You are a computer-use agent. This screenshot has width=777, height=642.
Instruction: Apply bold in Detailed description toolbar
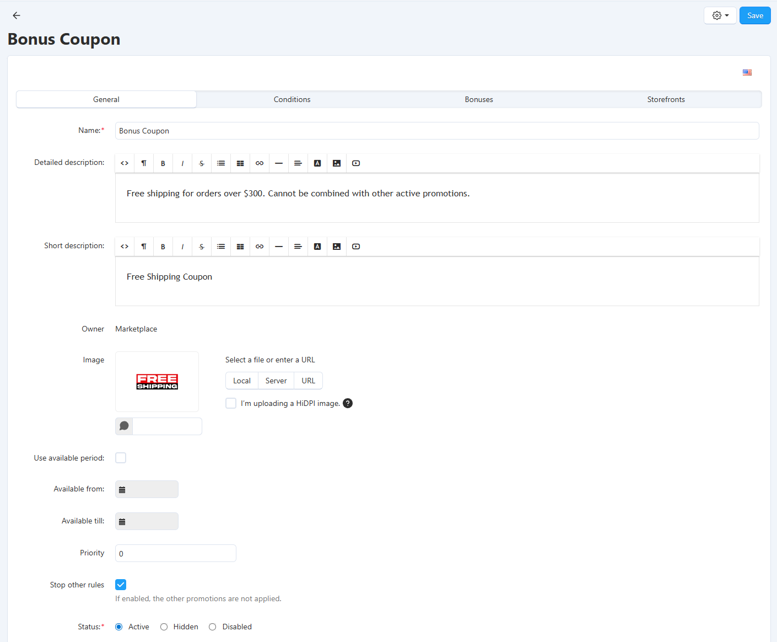[163, 163]
